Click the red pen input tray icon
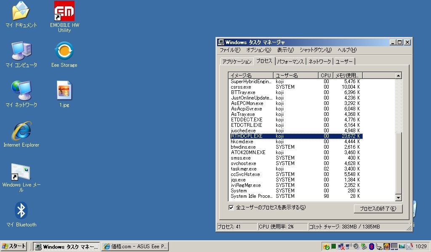The height and width of the screenshot is (252, 431). point(410,247)
